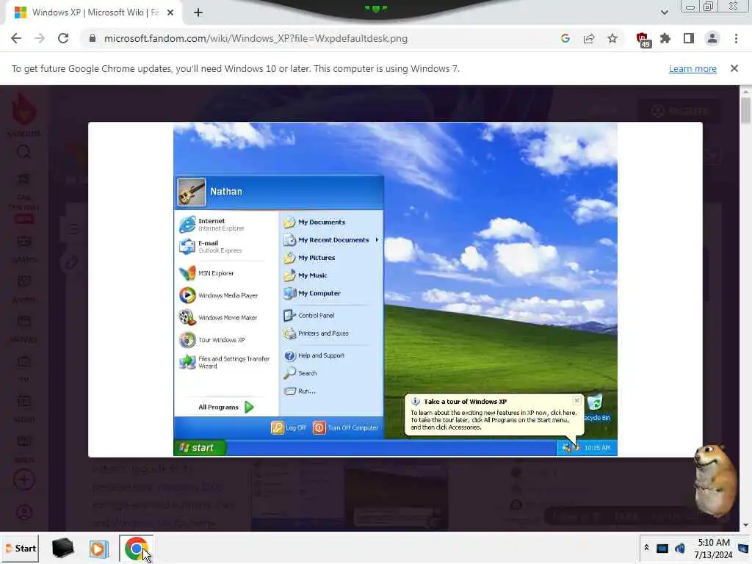Click the network globe tray icon
The width and height of the screenshot is (752, 564).
680,548
